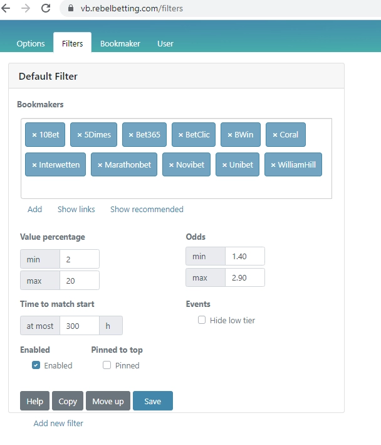Click Show recommended bookmakers link

147,209
